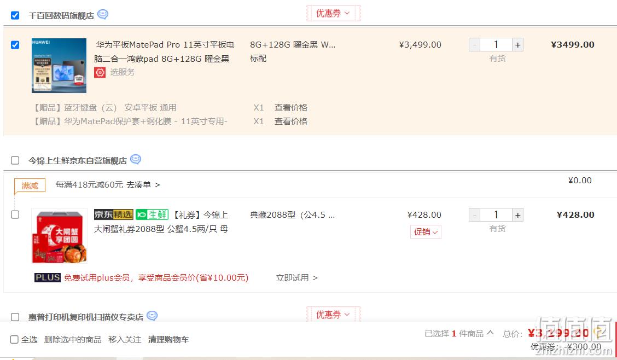
Task: Click 【赠品】华为MatePad保护套+钢化膜 gift text
Action: pyautogui.click(x=130, y=121)
